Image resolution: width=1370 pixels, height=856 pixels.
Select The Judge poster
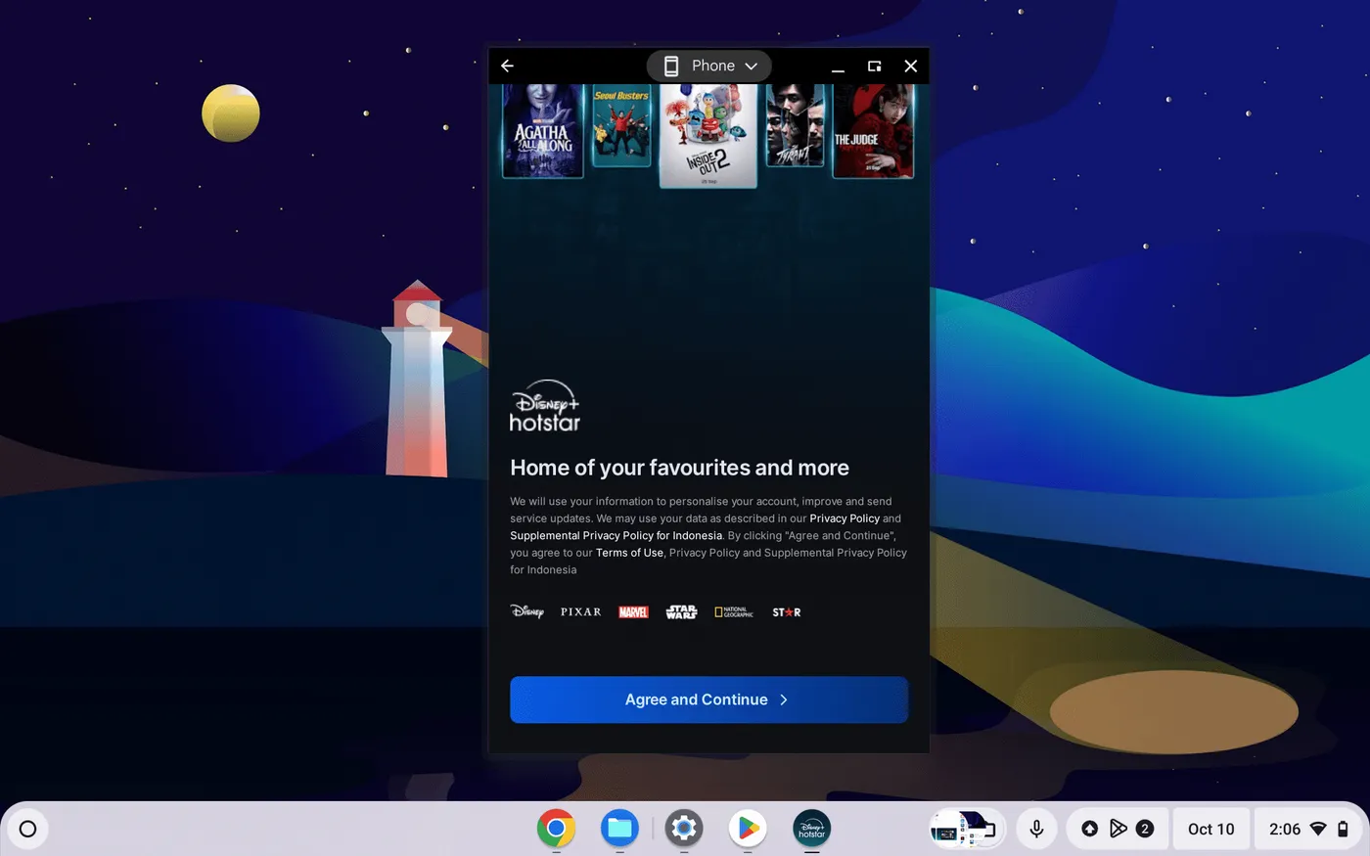tap(873, 130)
